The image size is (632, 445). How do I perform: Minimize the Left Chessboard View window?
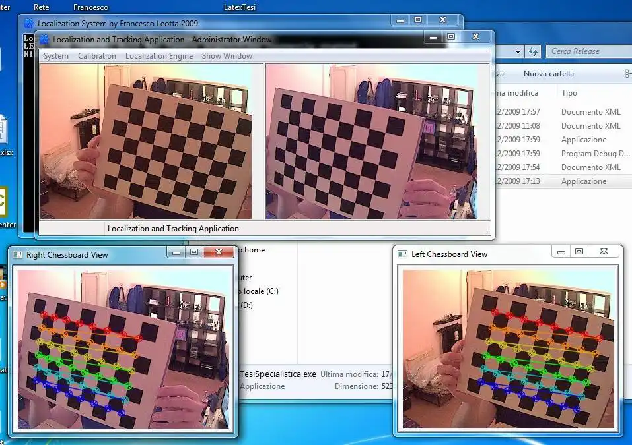561,252
